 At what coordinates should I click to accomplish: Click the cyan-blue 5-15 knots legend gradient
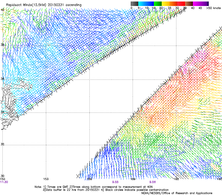146,4
